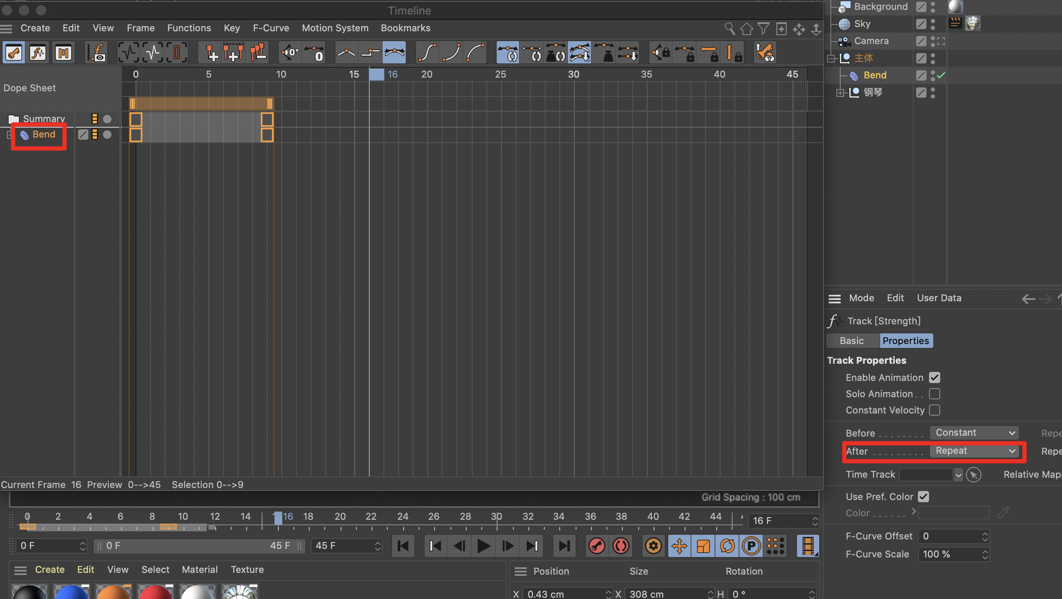Toggle Parameter (P) keyframe recording
Viewport: 1062px width, 599px height.
[x=751, y=546]
